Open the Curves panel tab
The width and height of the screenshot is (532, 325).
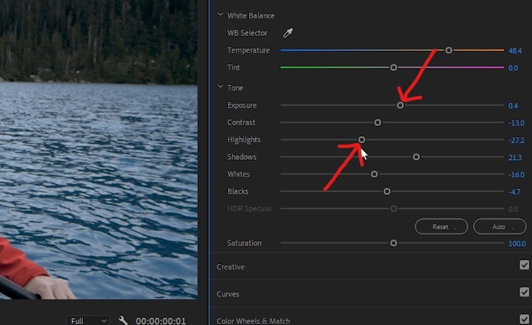[x=228, y=294]
